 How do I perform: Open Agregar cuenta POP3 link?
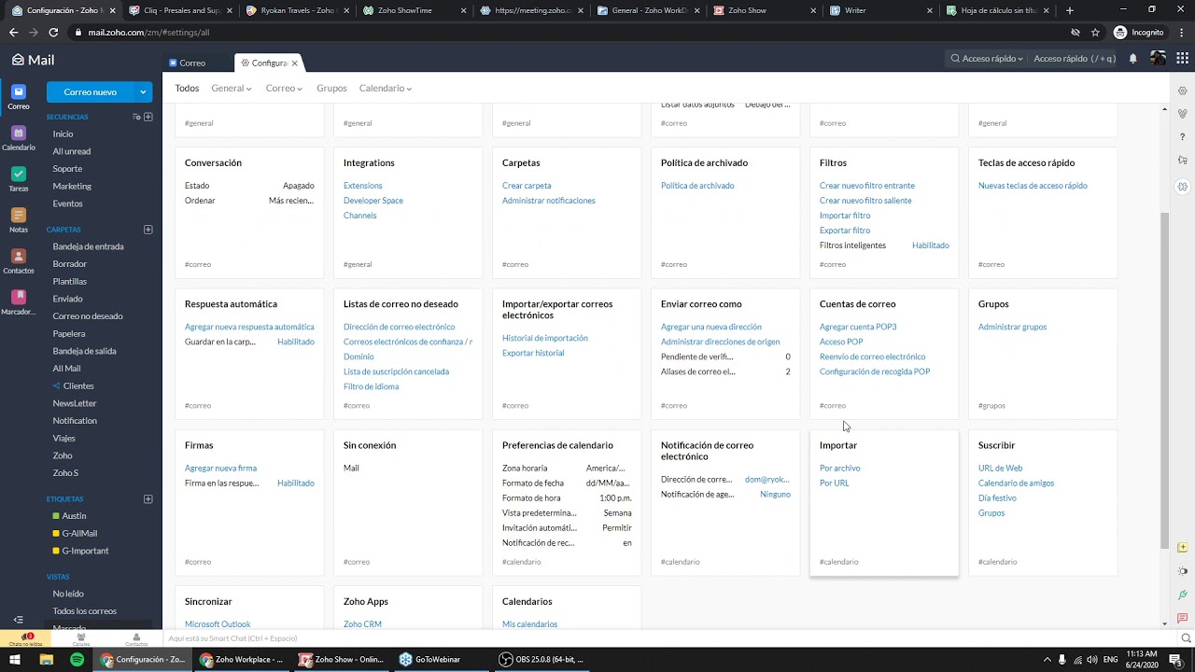point(857,328)
